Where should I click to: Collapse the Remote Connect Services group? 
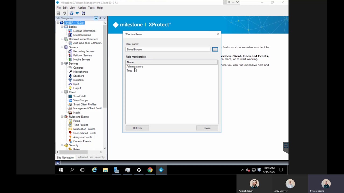click(62, 39)
